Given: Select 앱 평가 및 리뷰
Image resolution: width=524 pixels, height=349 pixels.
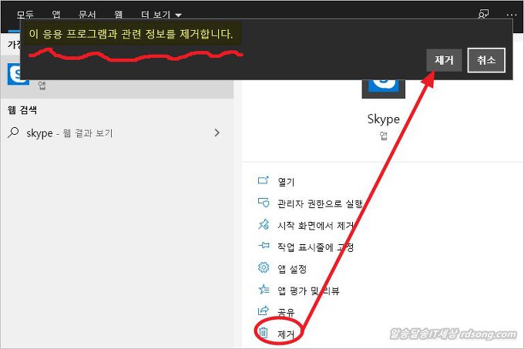Looking at the screenshot, I should 308,290.
